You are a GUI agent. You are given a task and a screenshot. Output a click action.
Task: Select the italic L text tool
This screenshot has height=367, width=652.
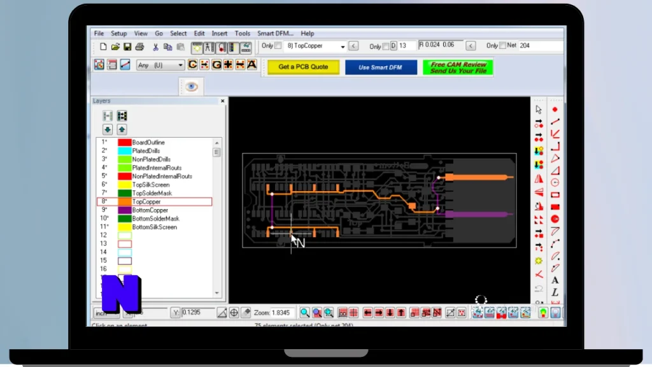coord(555,292)
